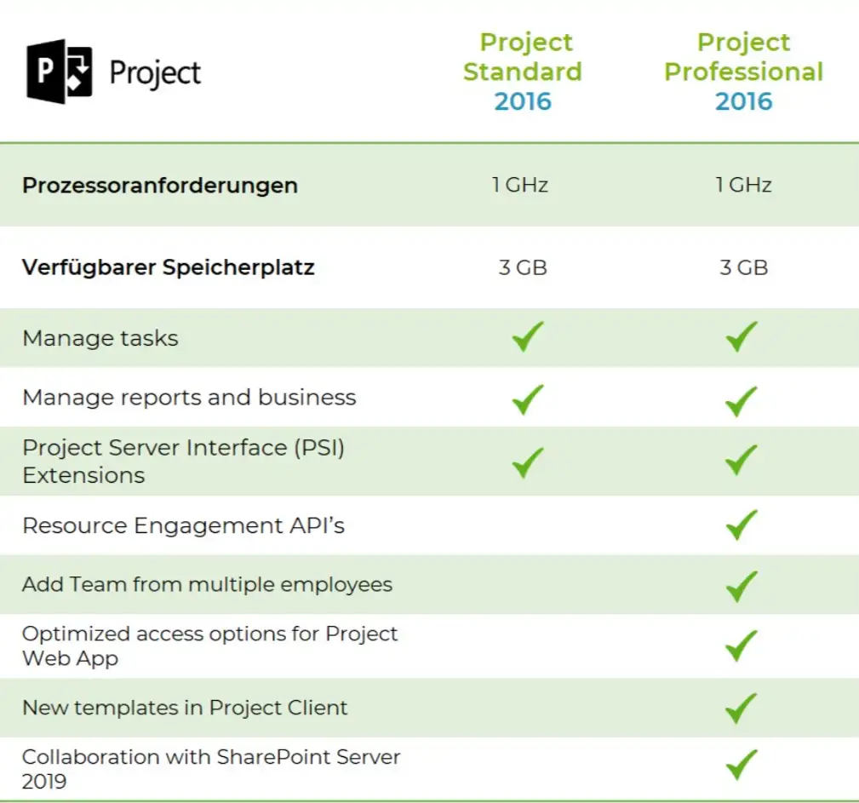Screen dimensions: 859x803
Task: Click Standard checkmark for PSI Extensions row
Action: tap(528, 461)
